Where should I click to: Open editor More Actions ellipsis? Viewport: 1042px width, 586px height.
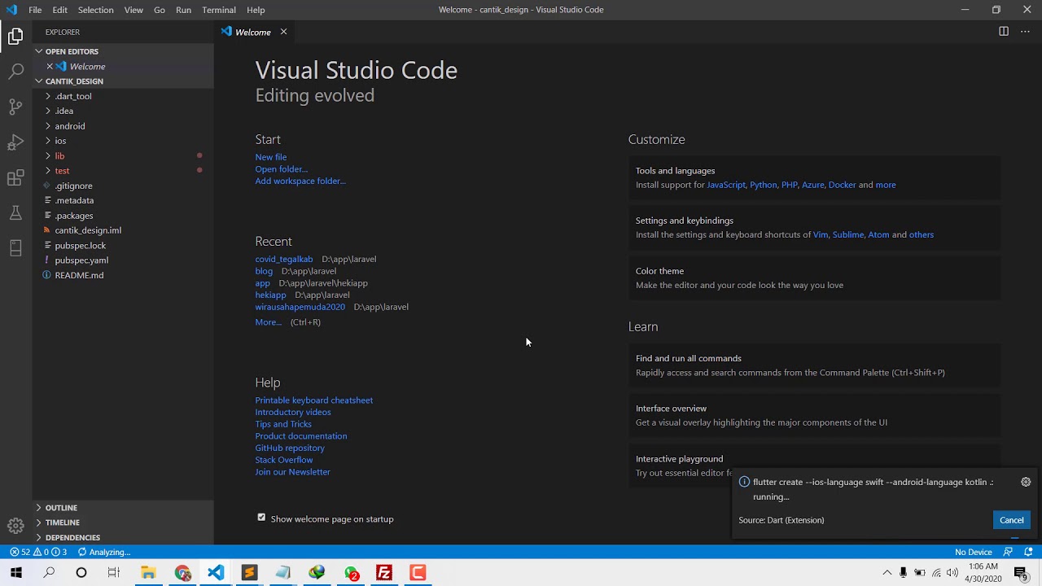click(1025, 32)
